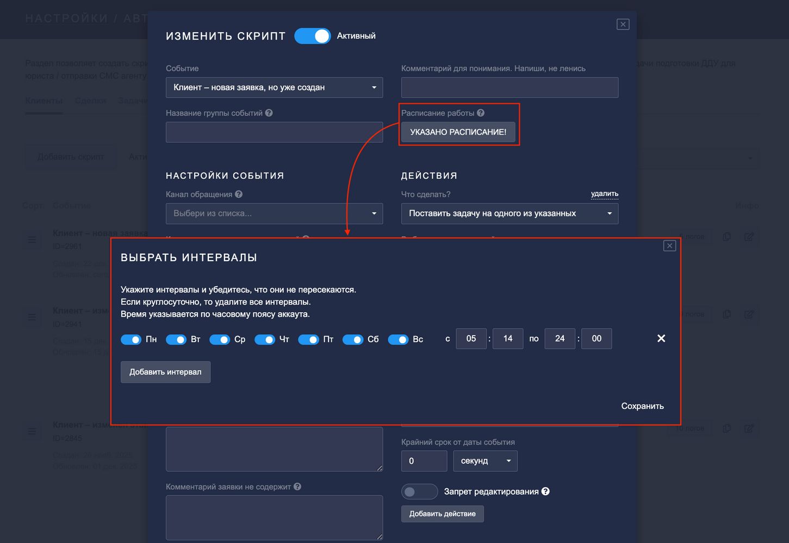Open help icon beside "Комментарий заявки не содержит"

297,487
